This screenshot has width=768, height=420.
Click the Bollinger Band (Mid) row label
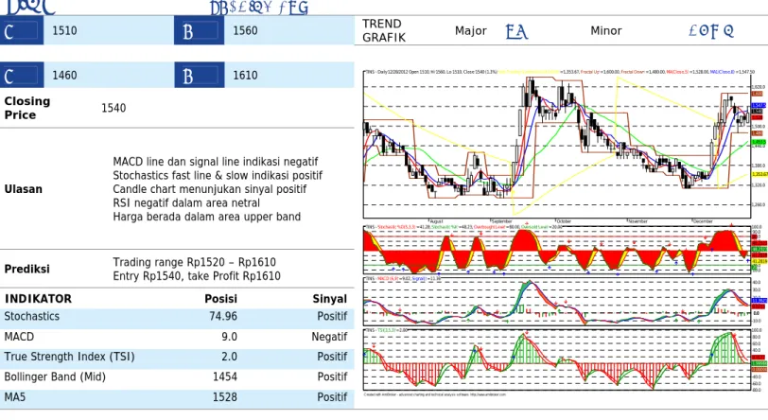55,376
